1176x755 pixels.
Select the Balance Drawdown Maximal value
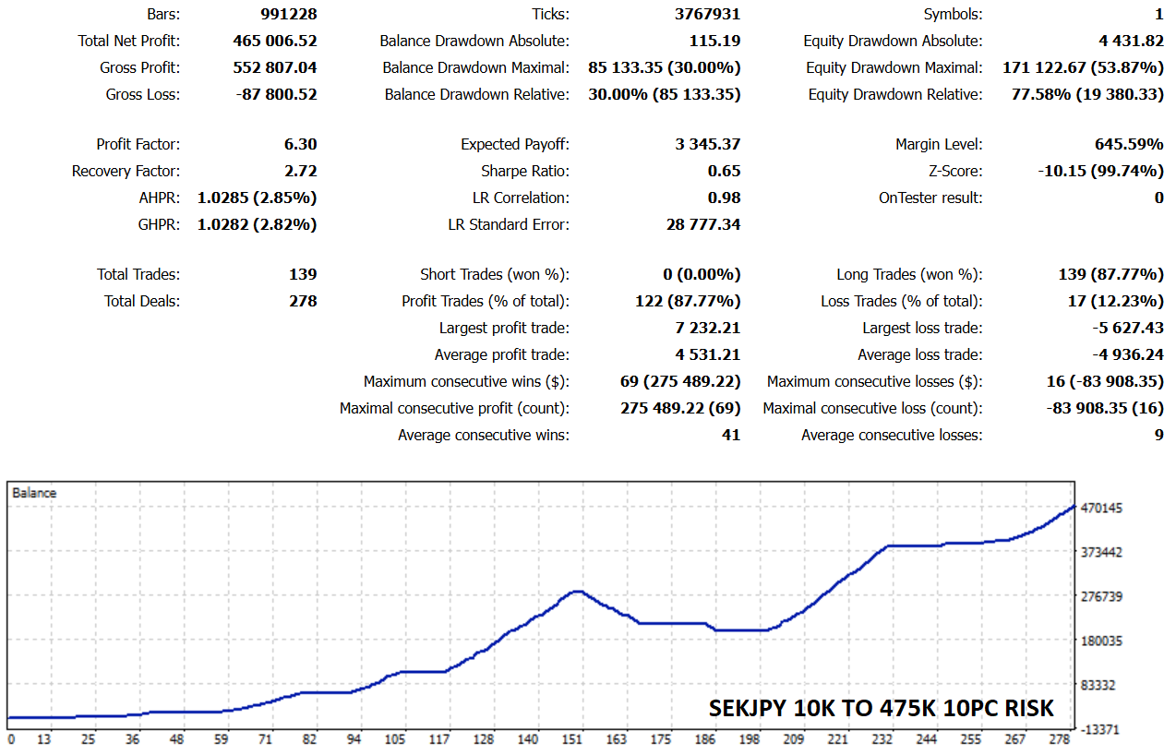click(665, 68)
